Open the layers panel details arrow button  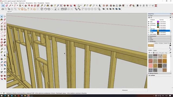point(170,17)
